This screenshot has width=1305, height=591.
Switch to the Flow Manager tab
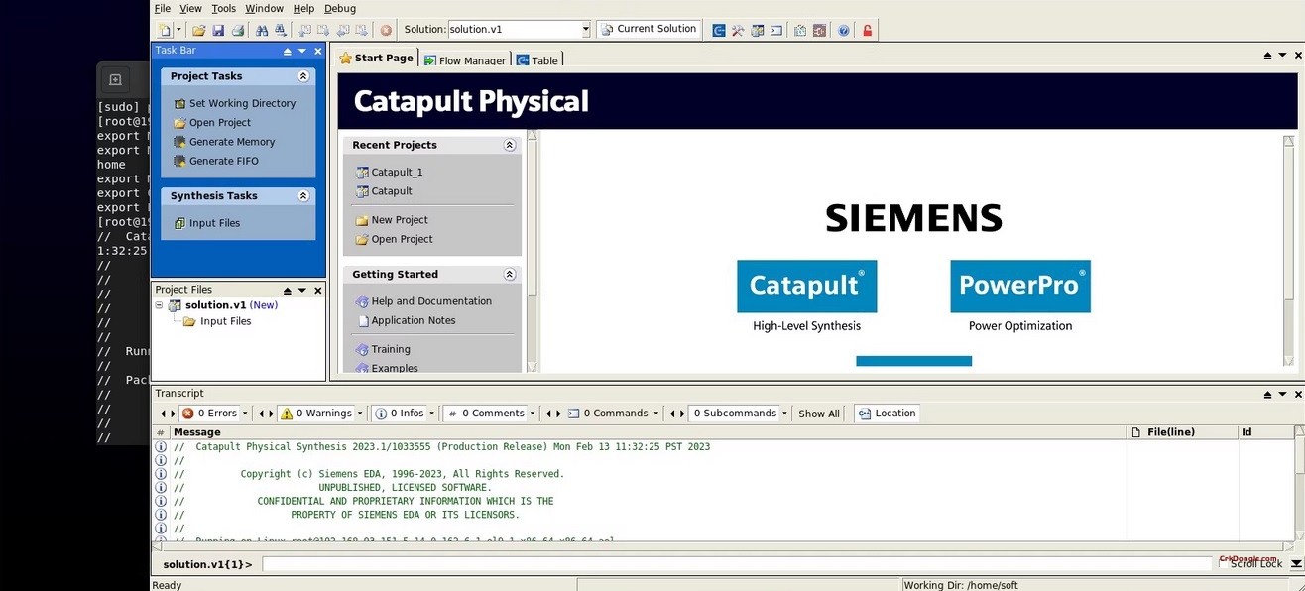pos(465,60)
